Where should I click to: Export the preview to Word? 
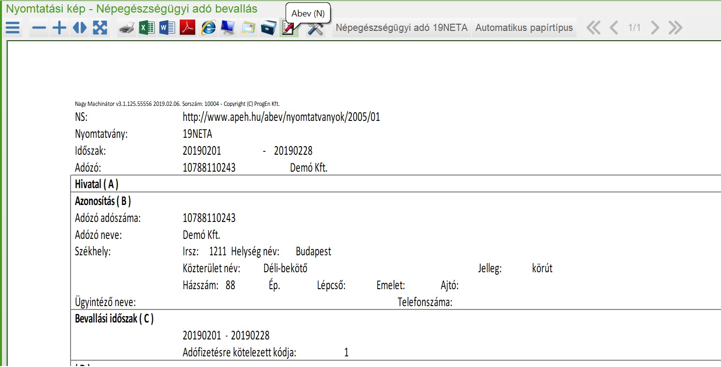coord(167,28)
